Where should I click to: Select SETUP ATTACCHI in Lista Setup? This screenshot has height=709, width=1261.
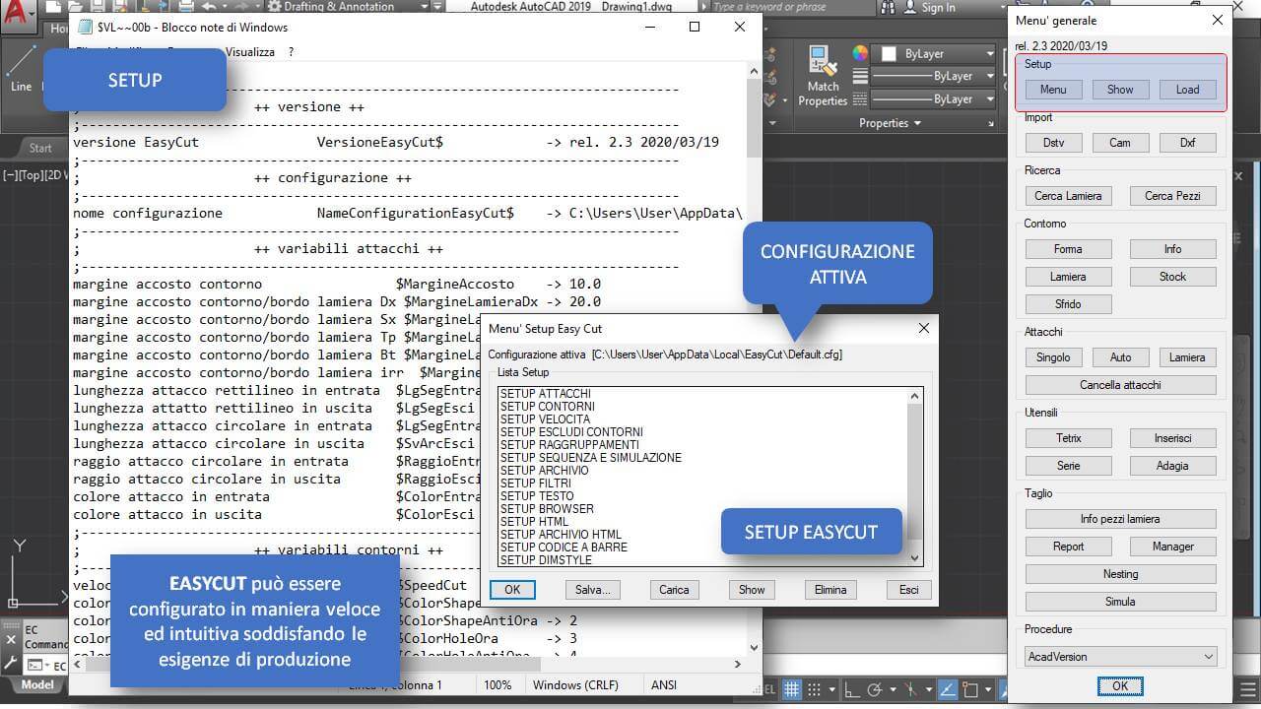tap(546, 394)
